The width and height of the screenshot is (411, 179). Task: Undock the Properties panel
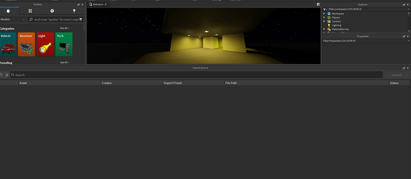click(404, 37)
